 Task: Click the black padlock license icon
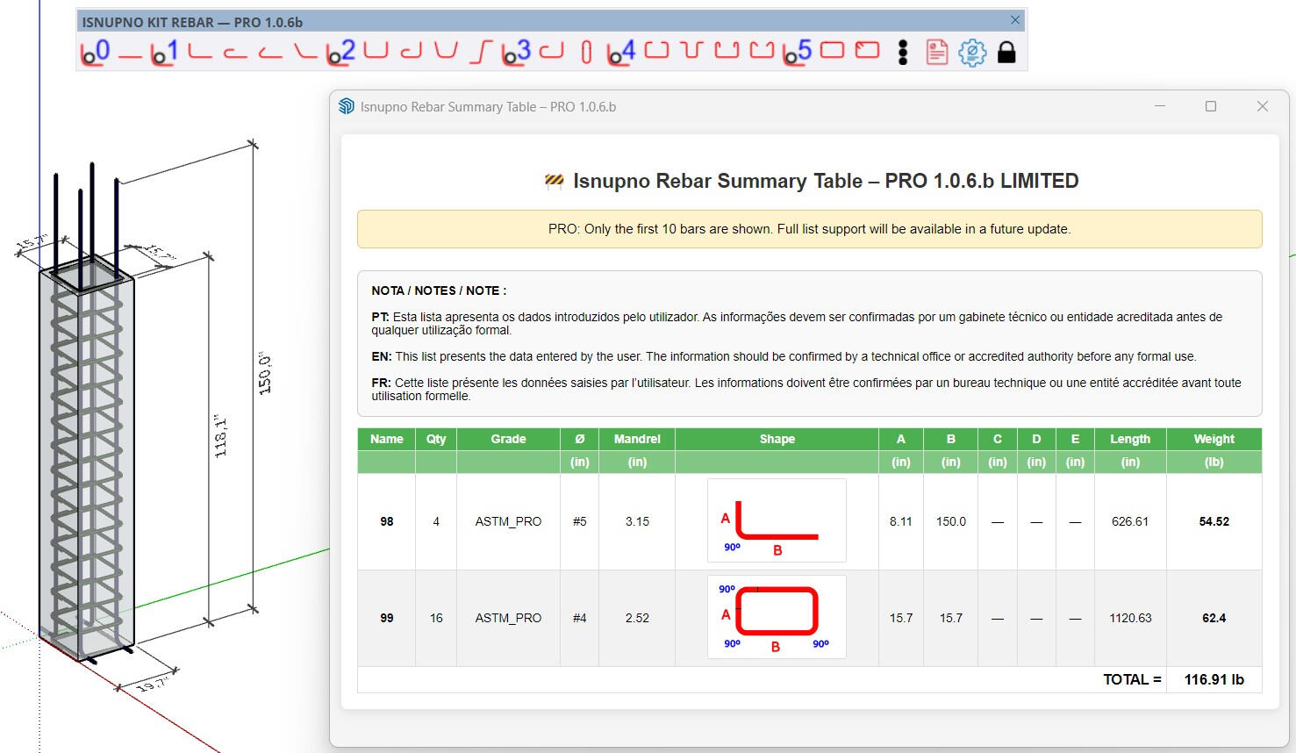pos(1006,53)
